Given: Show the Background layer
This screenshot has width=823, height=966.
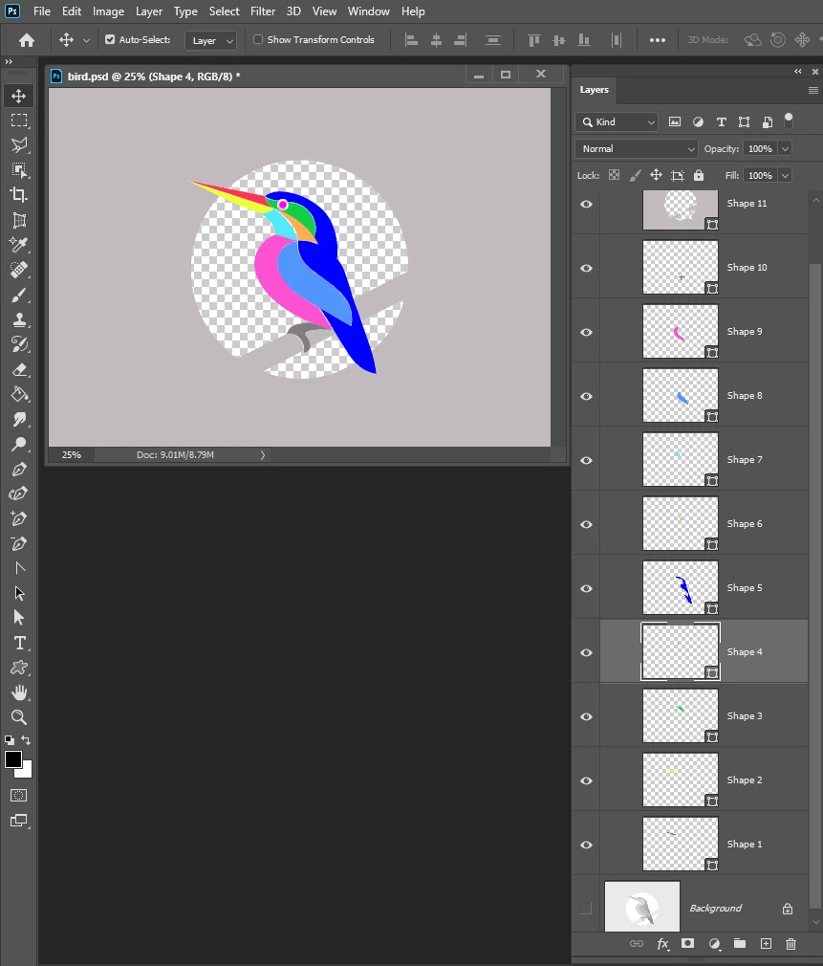Looking at the screenshot, I should (x=586, y=909).
